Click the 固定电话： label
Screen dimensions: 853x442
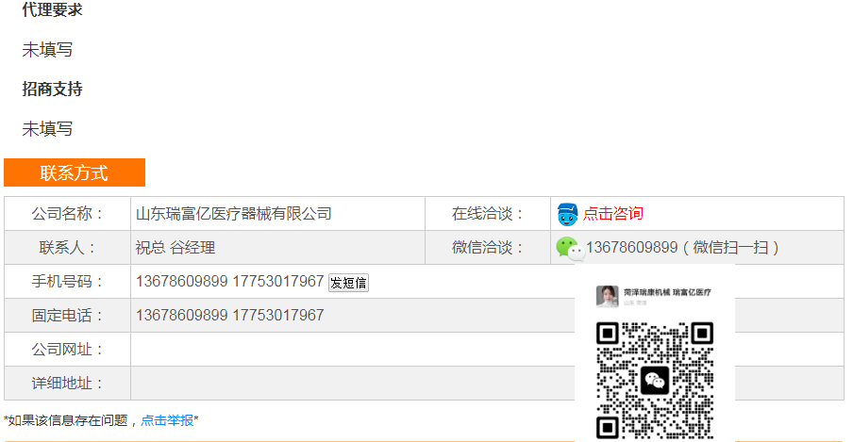coord(67,316)
